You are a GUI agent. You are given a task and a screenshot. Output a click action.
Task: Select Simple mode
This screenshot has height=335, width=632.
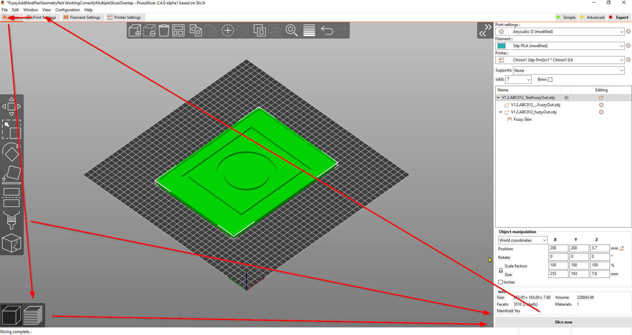(566, 17)
